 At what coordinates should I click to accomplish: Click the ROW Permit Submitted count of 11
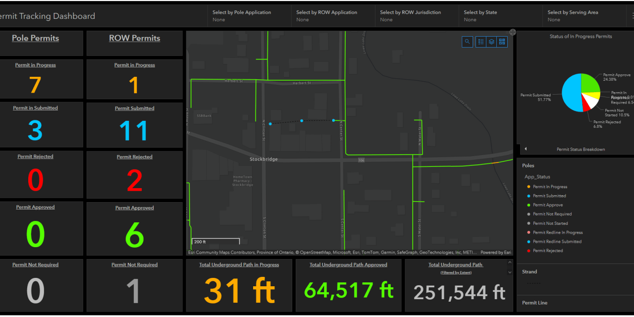(x=134, y=131)
